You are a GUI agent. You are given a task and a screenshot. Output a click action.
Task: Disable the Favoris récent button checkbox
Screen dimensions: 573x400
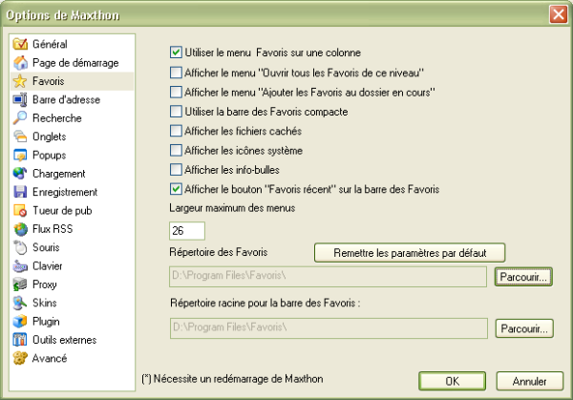point(176,189)
